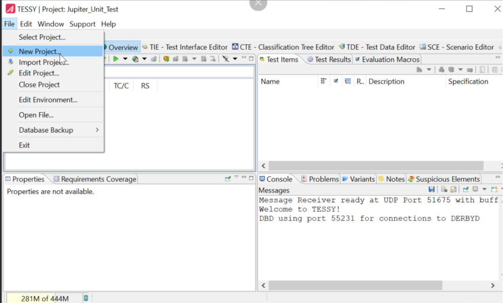Click the globe report generation icon
The width and height of the screenshot is (503, 303).
[135, 59]
